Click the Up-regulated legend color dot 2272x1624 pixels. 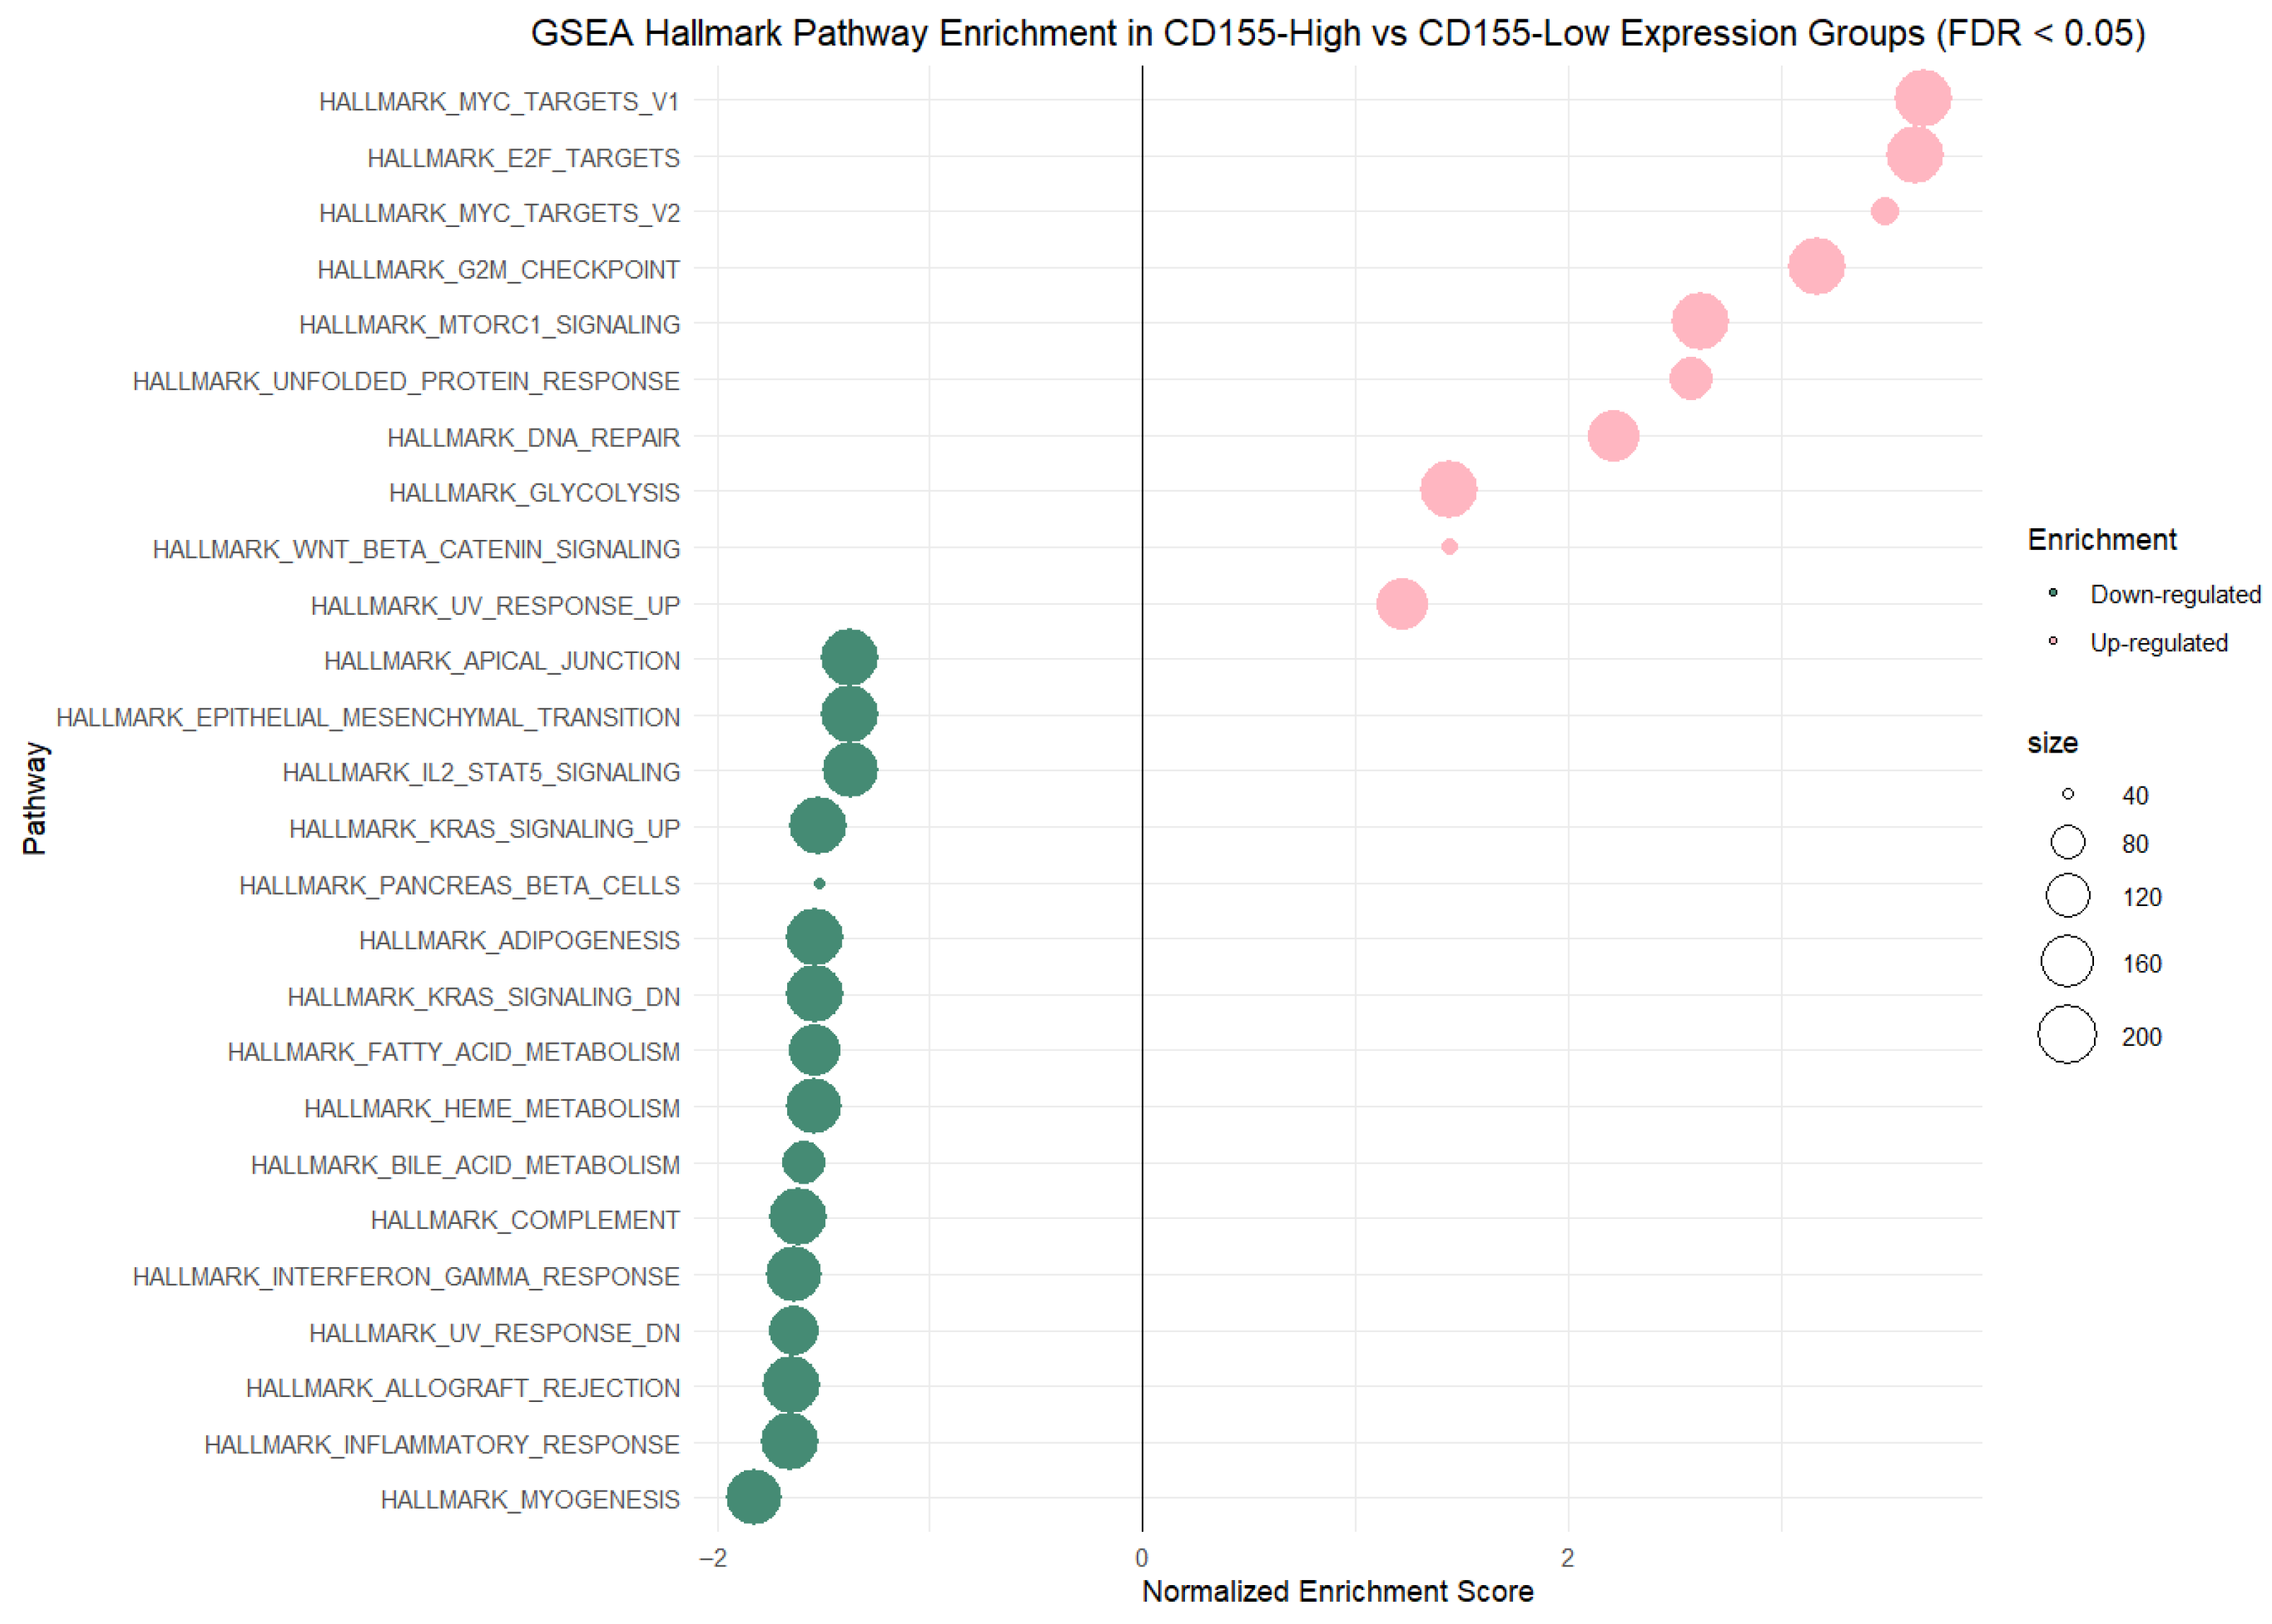2053,641
